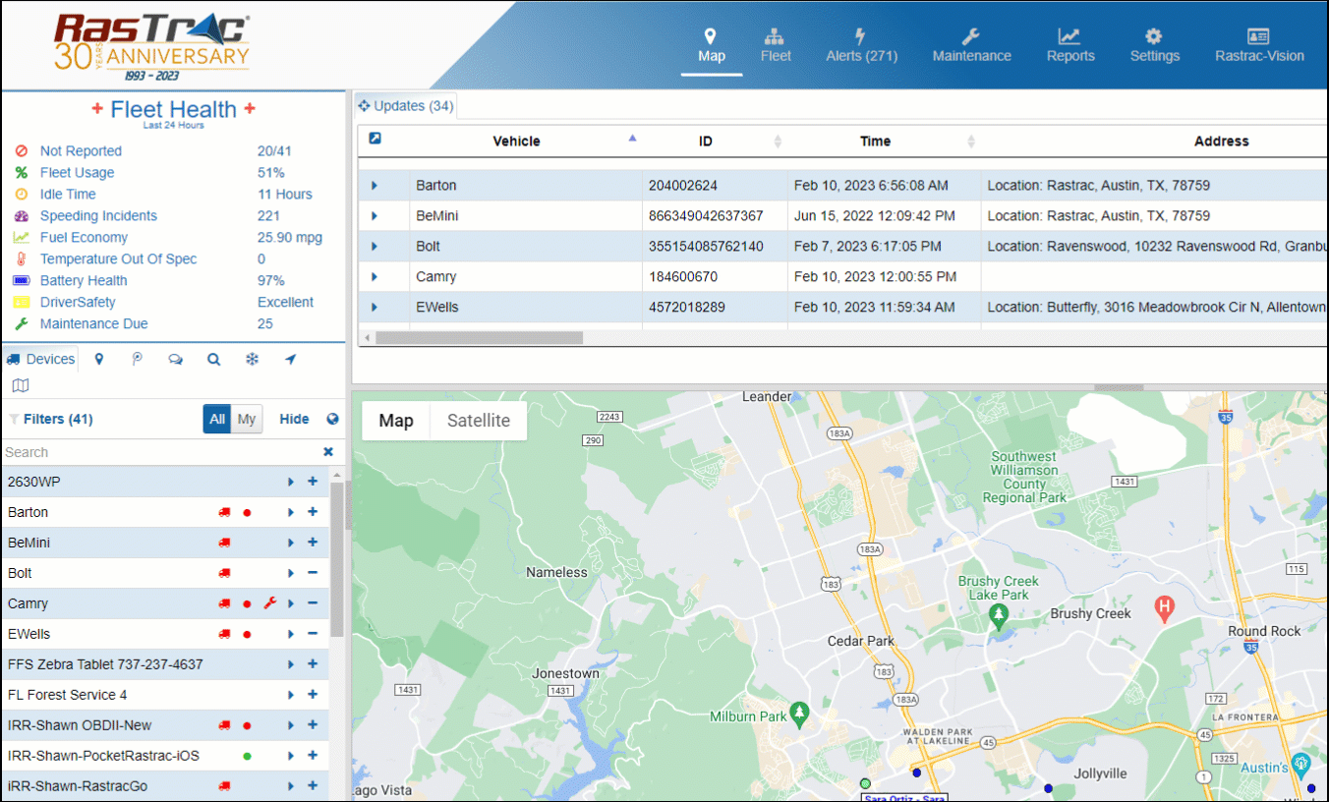The width and height of the screenshot is (1329, 802).
Task: Expand the Barton row in Updates table
Action: 375,186
